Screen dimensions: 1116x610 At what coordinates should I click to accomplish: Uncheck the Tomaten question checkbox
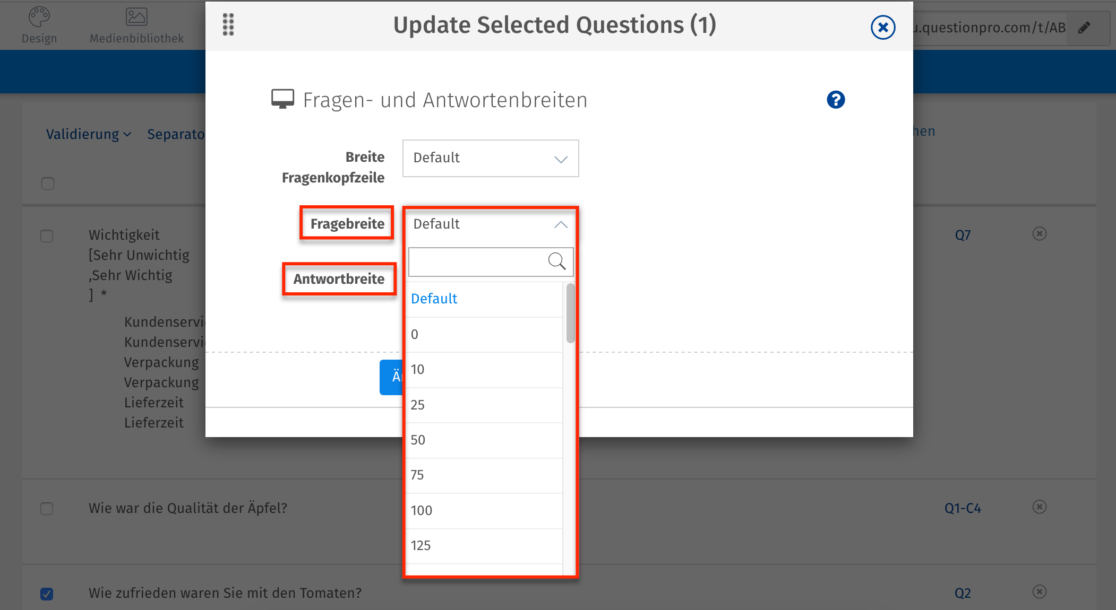[47, 594]
